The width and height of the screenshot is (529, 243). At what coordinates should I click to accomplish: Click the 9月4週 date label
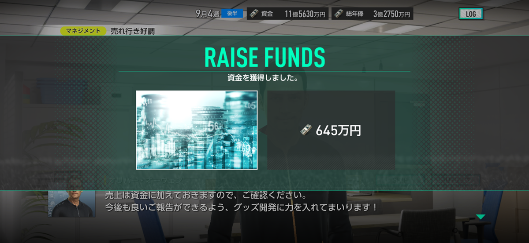[x=208, y=14]
